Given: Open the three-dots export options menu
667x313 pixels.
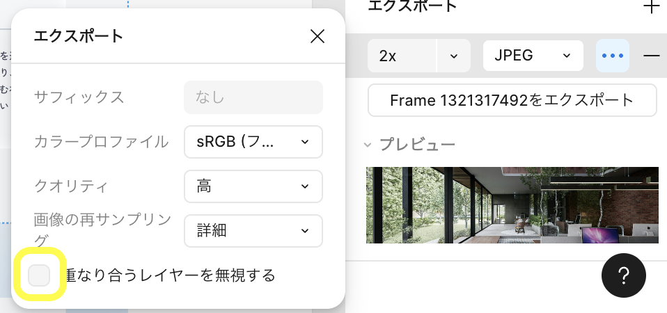Looking at the screenshot, I should pos(613,56).
